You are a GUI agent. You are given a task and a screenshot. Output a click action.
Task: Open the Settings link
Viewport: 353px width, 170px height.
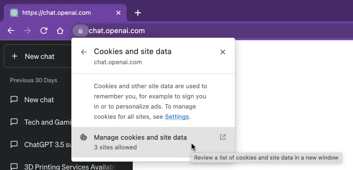pyautogui.click(x=177, y=117)
